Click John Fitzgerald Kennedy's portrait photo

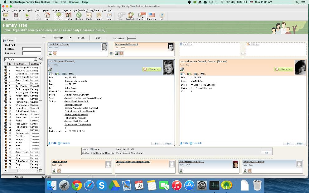coord(168,67)
